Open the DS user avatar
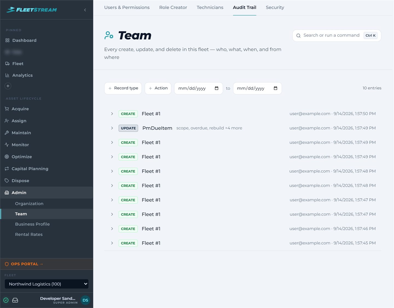 [85, 300]
